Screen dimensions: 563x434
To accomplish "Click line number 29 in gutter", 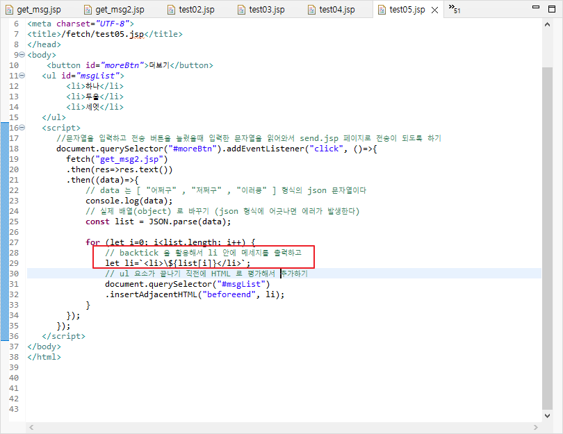I will (14, 263).
